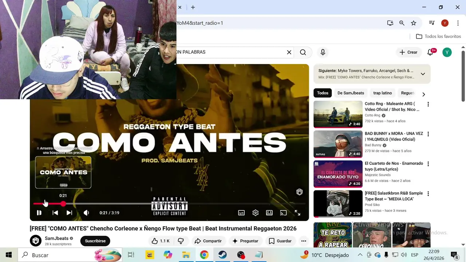This screenshot has height=262, width=466.
Task: Click the SamJbeats channel watermark on video
Action: [x=299, y=192]
